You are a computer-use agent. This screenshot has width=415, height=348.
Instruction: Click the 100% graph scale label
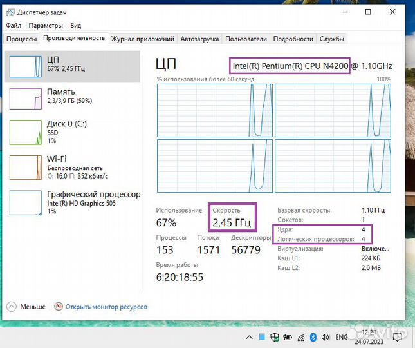coord(383,79)
